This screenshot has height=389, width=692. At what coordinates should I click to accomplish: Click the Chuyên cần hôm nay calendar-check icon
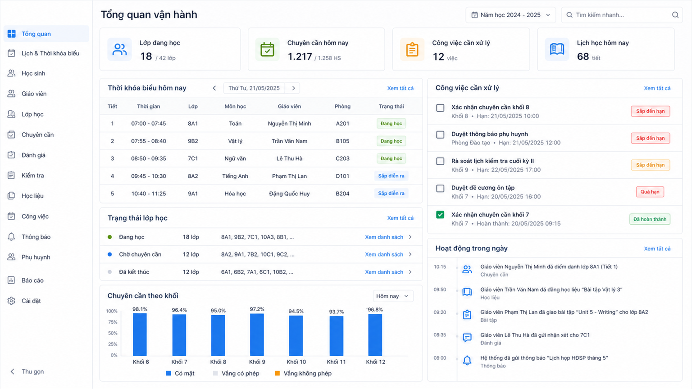[267, 49]
